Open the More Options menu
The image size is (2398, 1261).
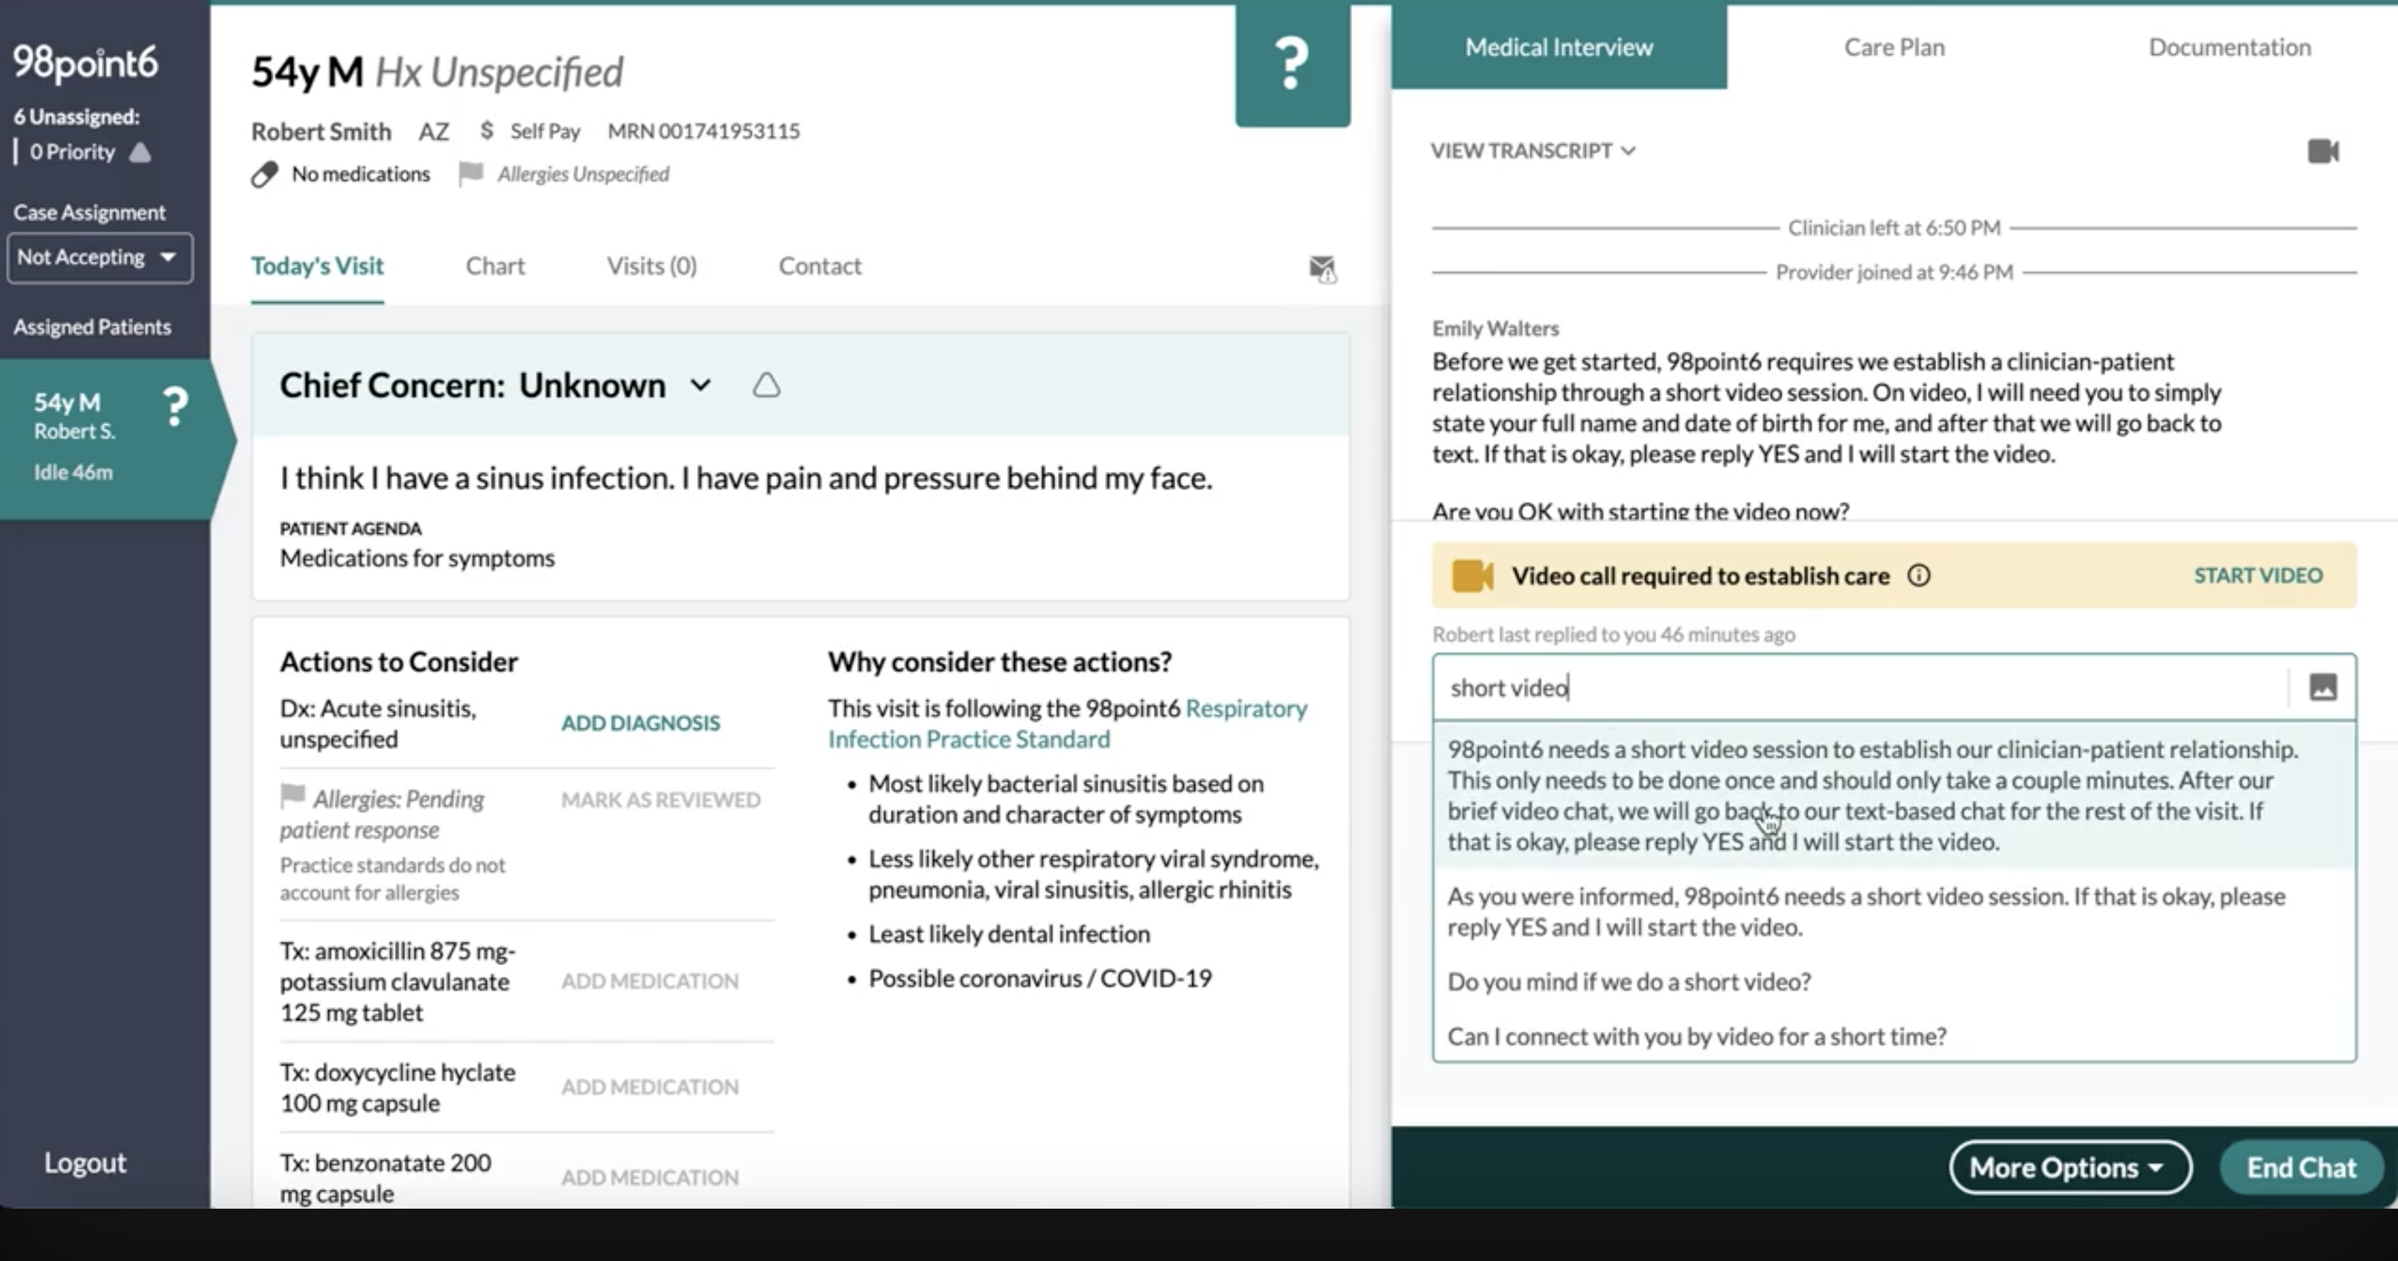2071,1167
